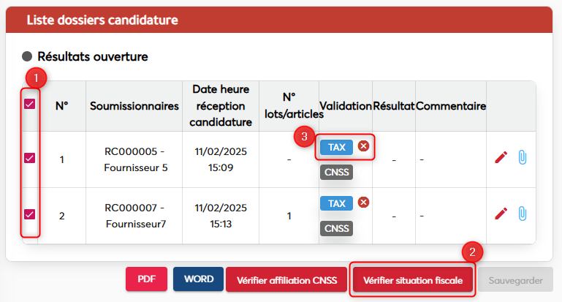Click the Liste dossiers candidature panel header

coord(102,20)
